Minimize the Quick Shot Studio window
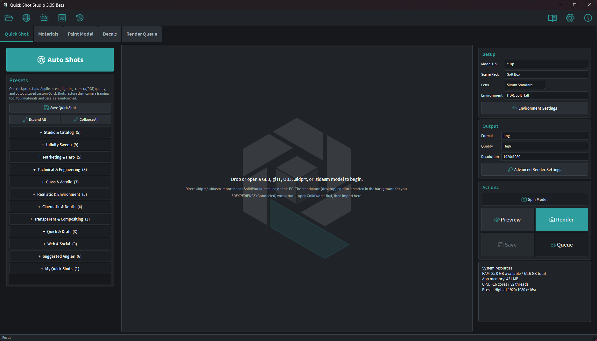 [560, 5]
